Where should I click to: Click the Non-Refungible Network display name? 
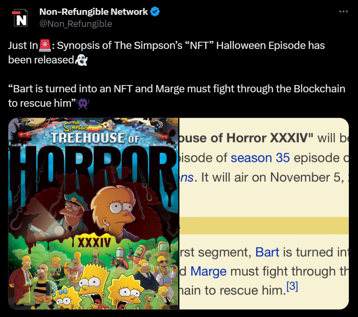(x=94, y=12)
